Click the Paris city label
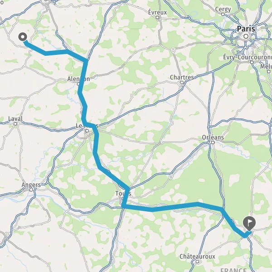Viewport: 272px width, 272px height. [x=246, y=29]
